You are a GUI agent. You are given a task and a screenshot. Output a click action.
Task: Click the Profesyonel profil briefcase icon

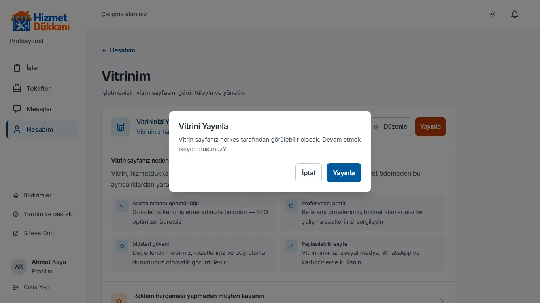291,206
